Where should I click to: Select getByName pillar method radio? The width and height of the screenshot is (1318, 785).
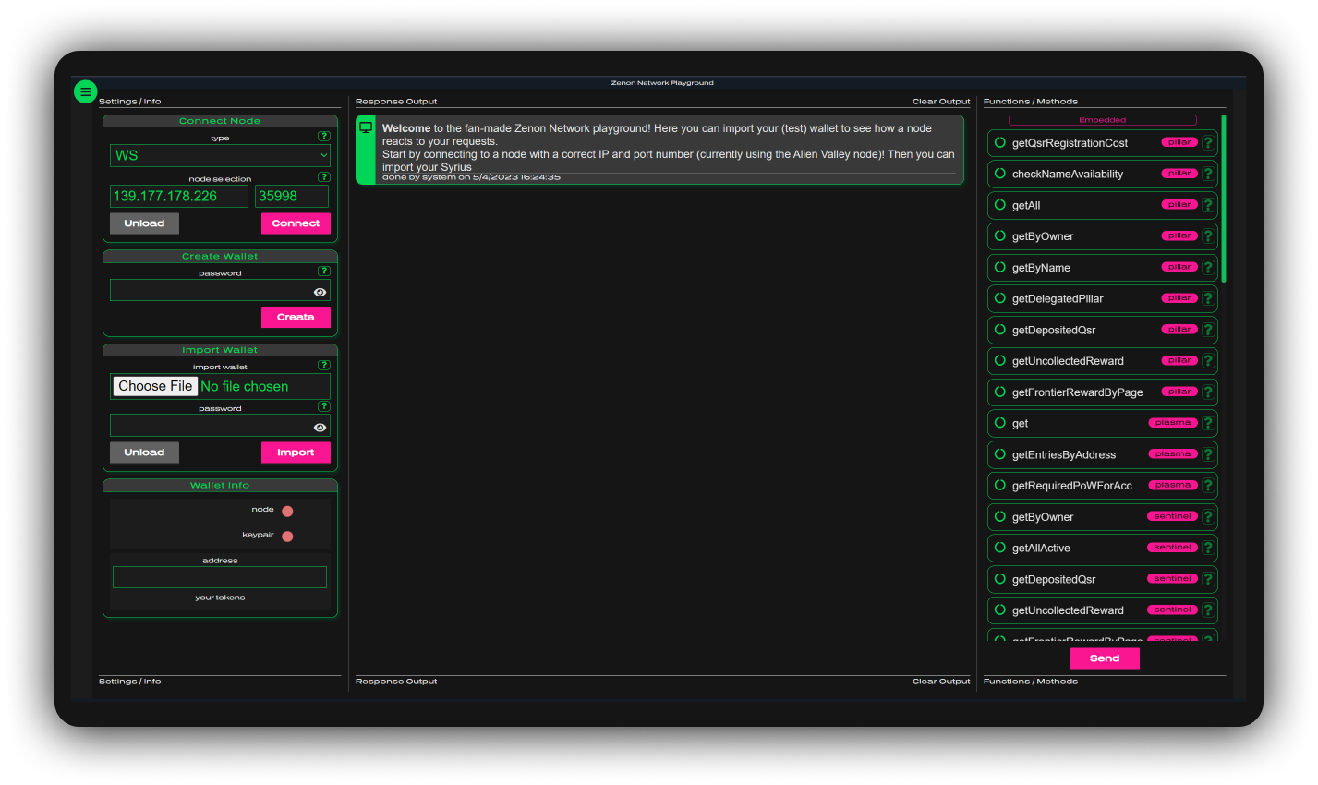1000,267
